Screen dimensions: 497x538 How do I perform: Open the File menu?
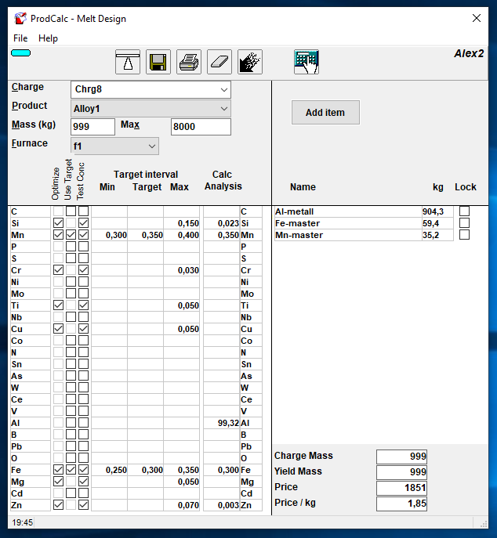20,38
